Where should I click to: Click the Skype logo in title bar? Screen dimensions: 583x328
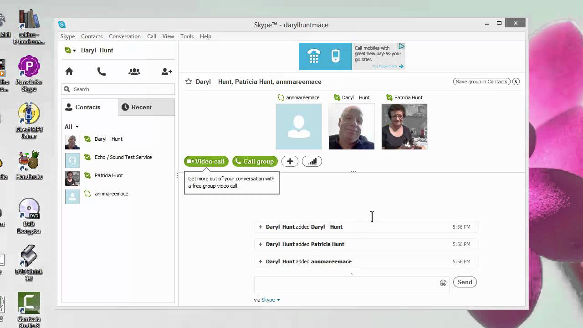coord(62,25)
